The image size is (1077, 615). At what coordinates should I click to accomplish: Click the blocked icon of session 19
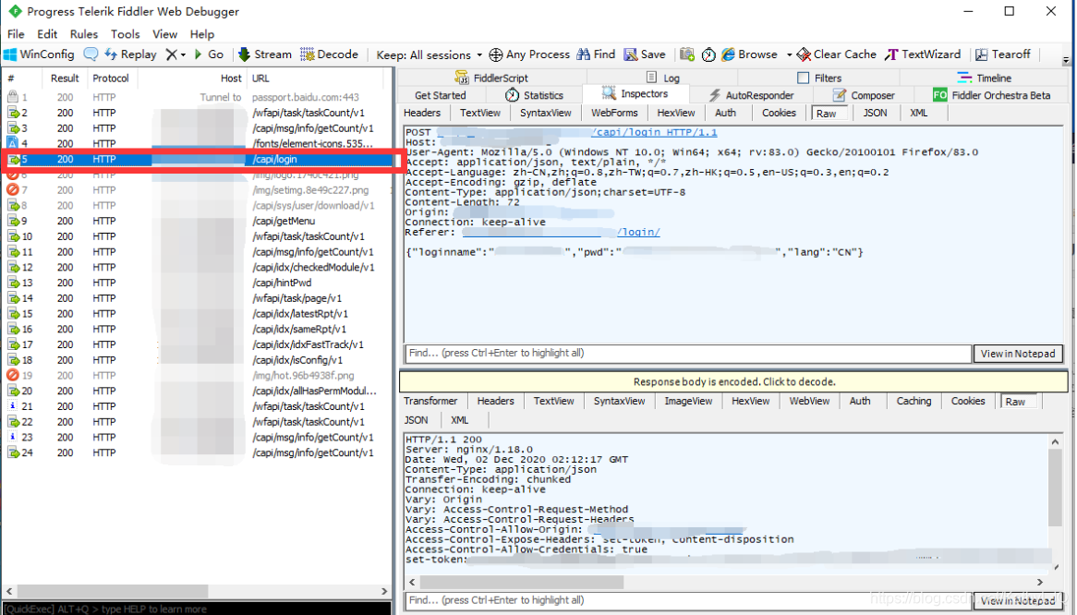(x=12, y=376)
